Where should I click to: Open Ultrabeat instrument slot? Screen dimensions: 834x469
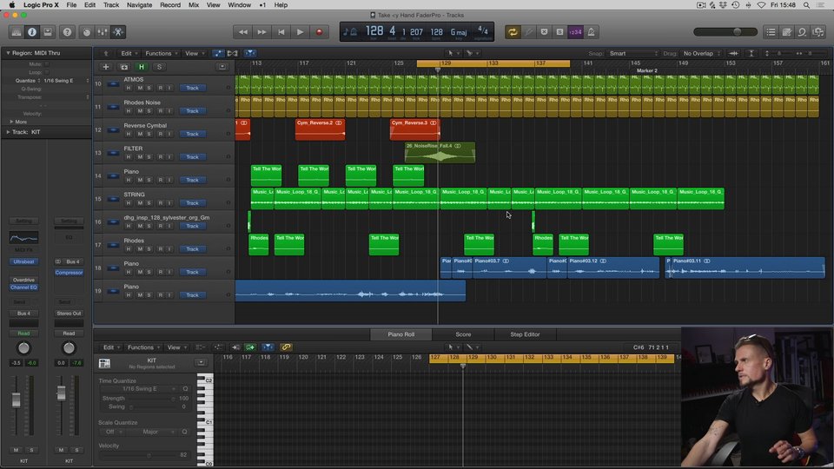(x=23, y=261)
